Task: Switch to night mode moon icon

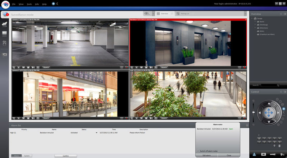Action: point(58,4)
